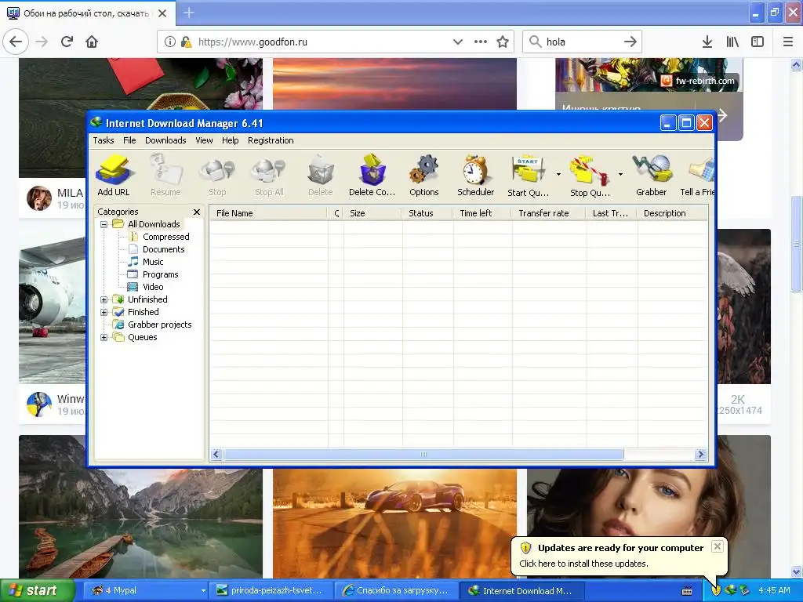Click the Delete Completed toolbar icon

pos(372,176)
